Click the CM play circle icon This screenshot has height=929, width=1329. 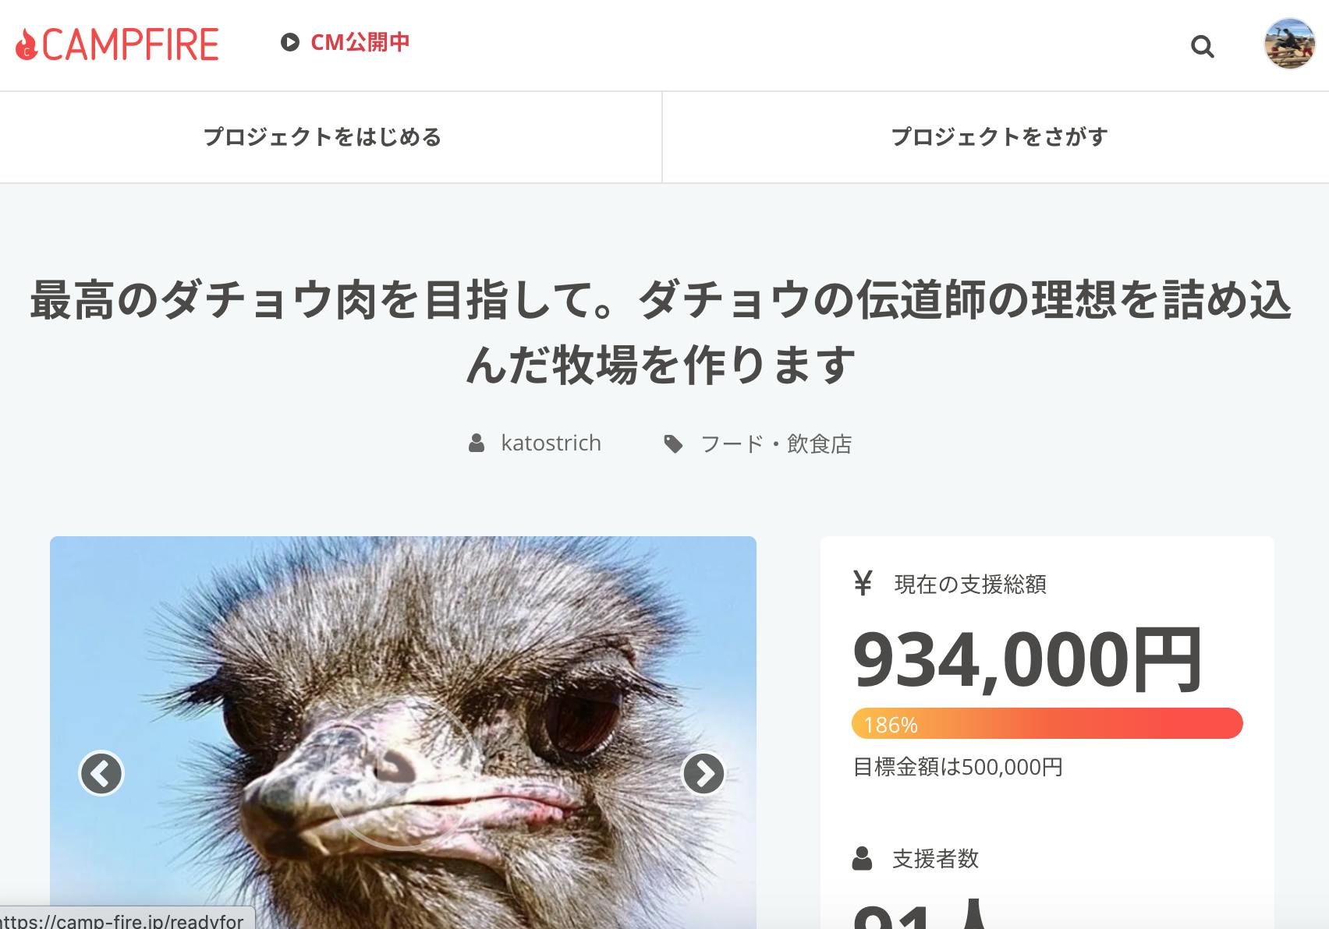coord(290,42)
